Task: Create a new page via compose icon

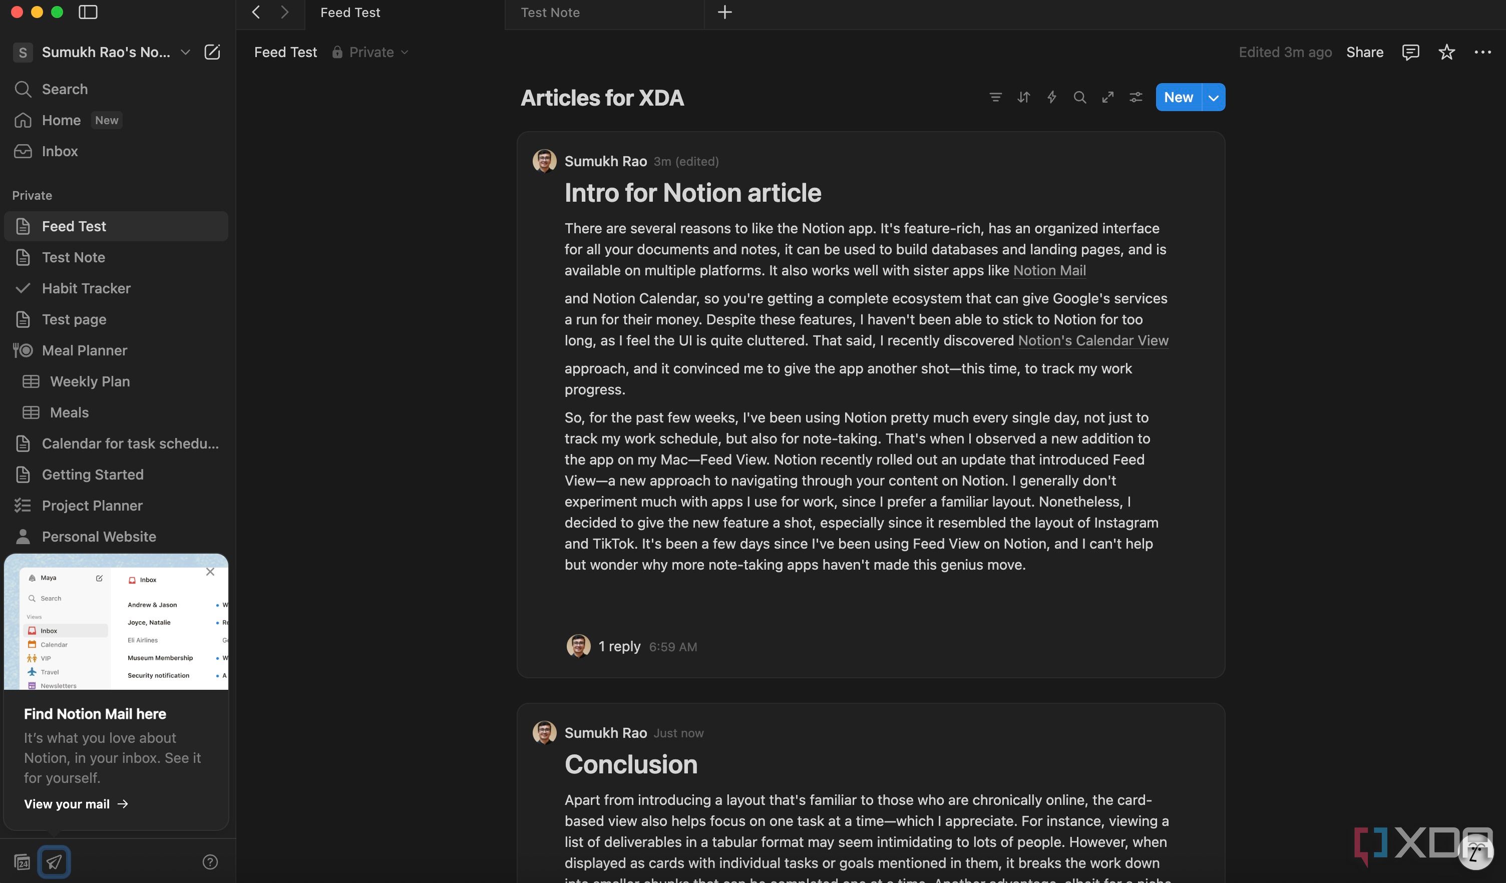Action: [x=212, y=52]
